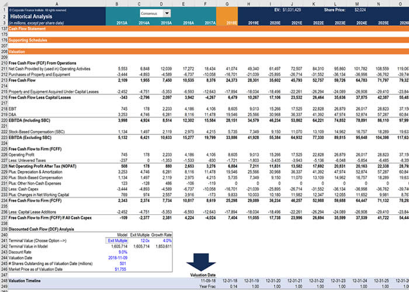Screen dimensions: 409x292
Task: Select the 4.0% growth rate cell
Action: click(x=161, y=241)
